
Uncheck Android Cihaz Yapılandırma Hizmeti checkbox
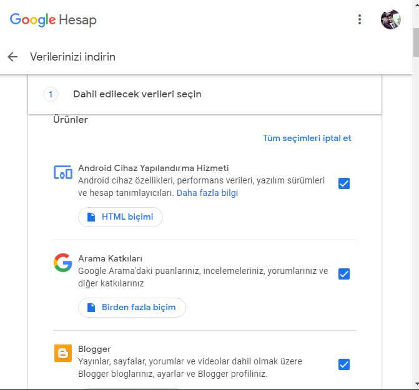[x=344, y=183]
